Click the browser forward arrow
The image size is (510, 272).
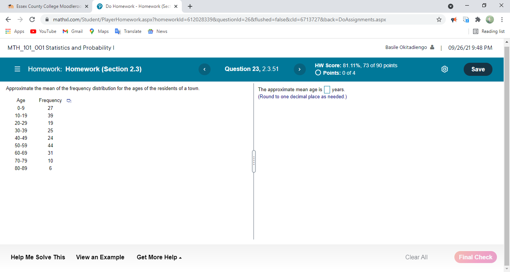coord(20,19)
